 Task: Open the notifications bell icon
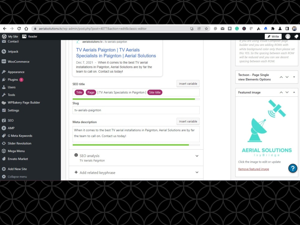click(296, 36)
